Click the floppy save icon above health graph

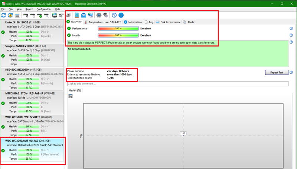click(71, 96)
